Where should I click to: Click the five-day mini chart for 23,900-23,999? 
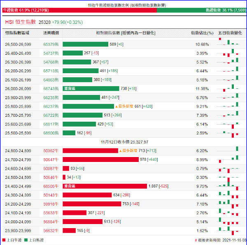230,231
